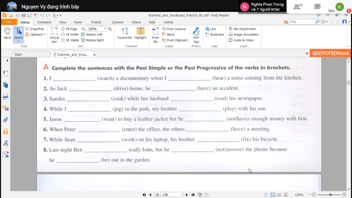Open the meeting chat panel
Screen dimensions: 352x198
(317, 7)
